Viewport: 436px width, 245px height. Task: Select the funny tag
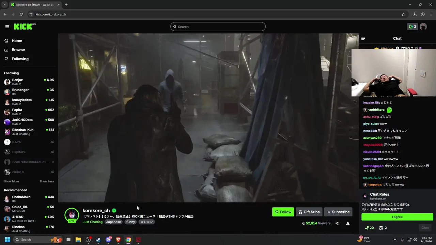tap(130, 222)
